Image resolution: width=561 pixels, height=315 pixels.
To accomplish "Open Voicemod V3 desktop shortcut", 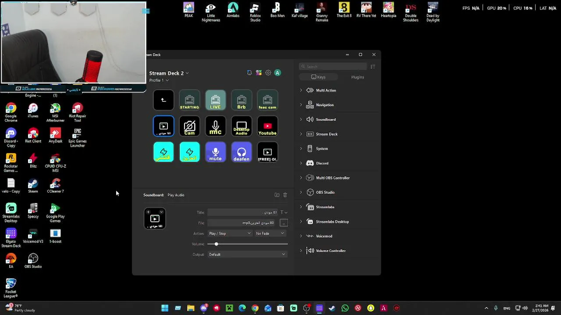I will (x=33, y=235).
